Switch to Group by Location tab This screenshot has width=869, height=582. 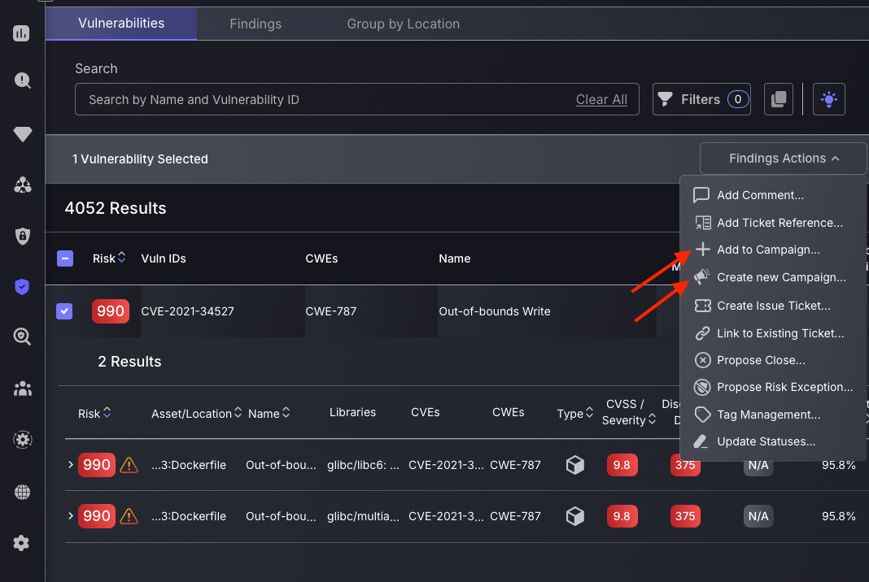pyautogui.click(x=404, y=24)
